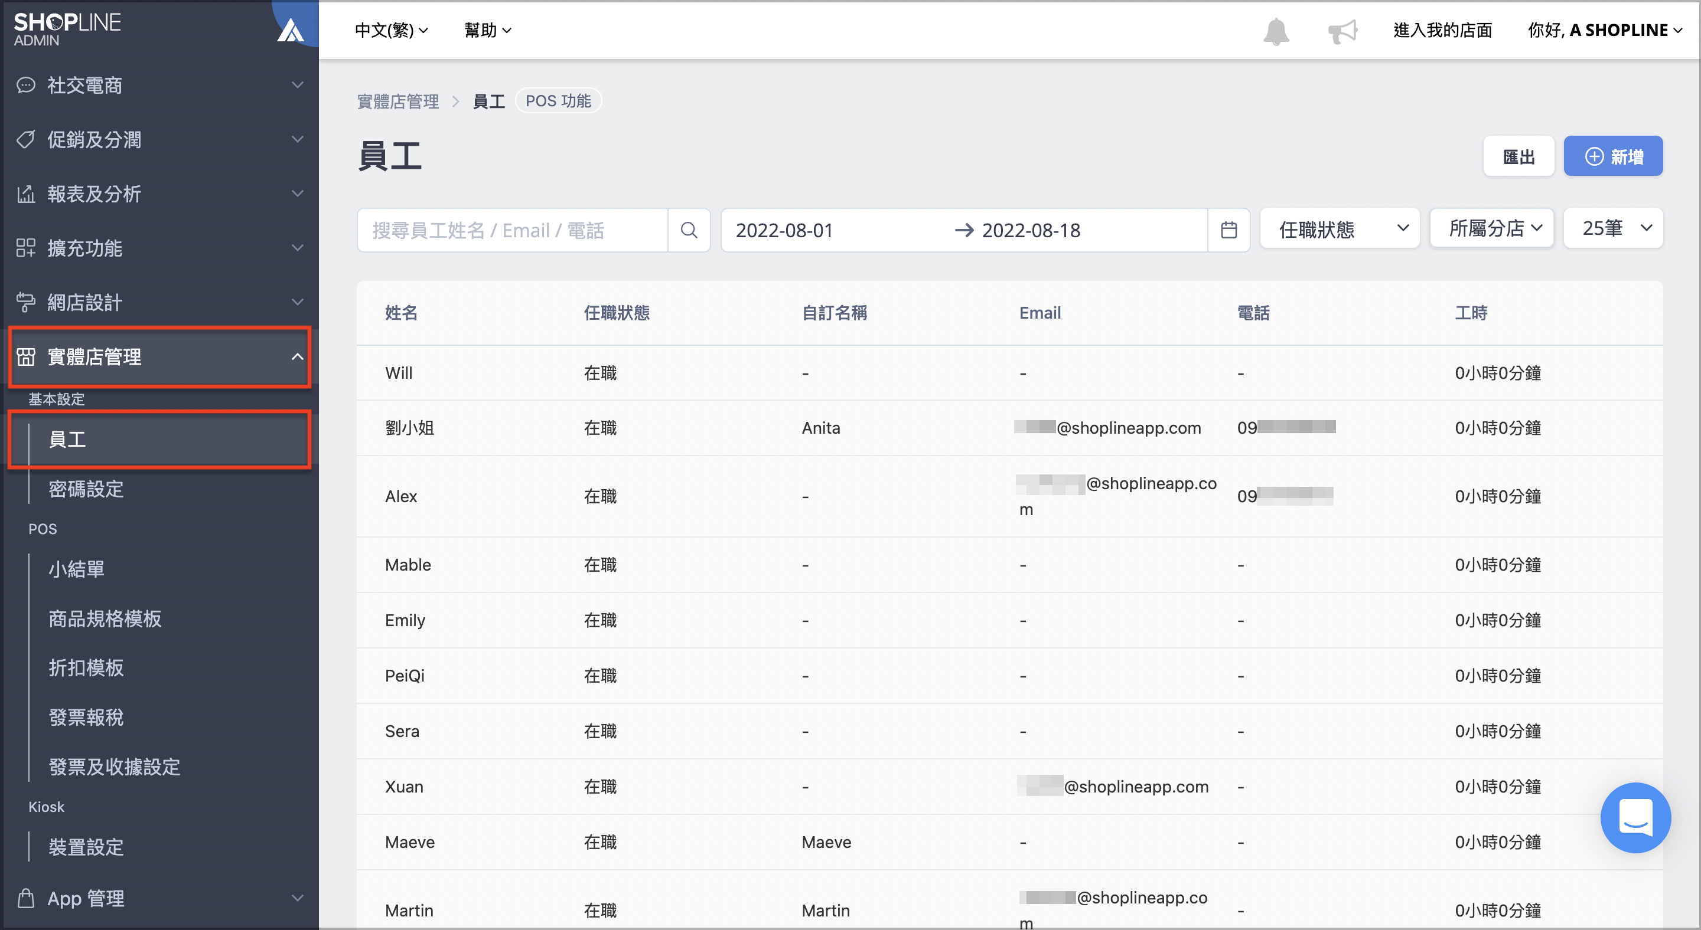Select the Will employee row
The image size is (1701, 930).
point(1009,373)
